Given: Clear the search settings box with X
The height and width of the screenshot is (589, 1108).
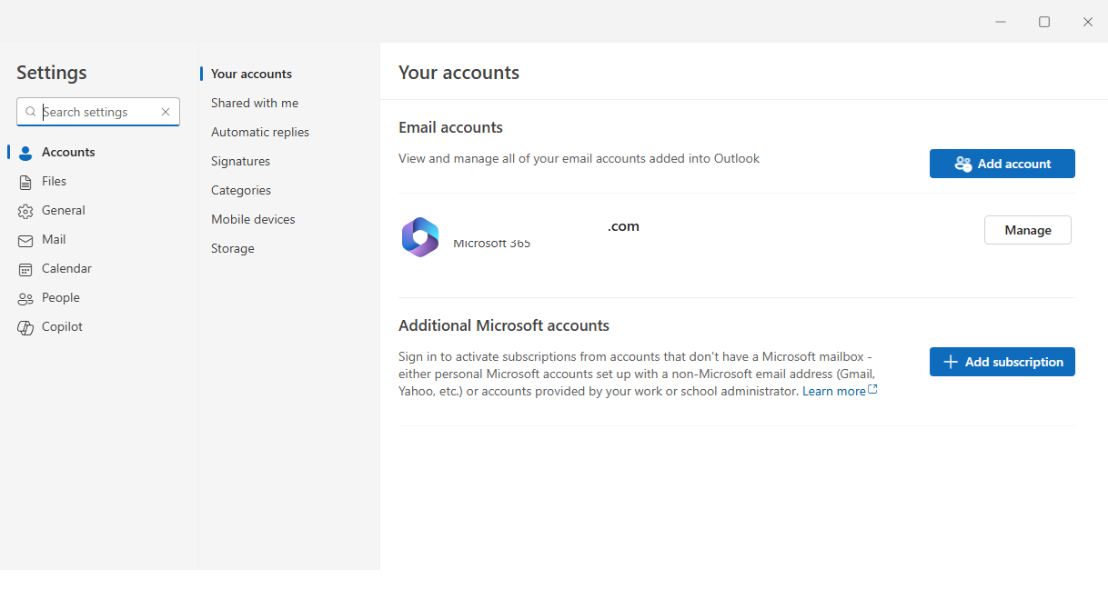Looking at the screenshot, I should coord(166,112).
